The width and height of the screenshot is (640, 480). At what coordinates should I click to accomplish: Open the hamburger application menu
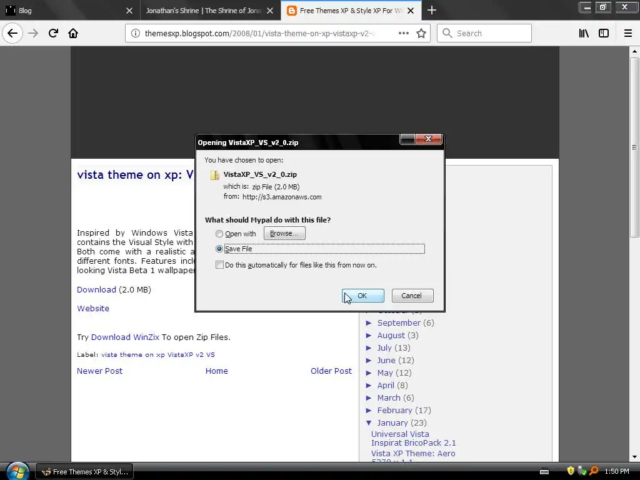(x=628, y=33)
